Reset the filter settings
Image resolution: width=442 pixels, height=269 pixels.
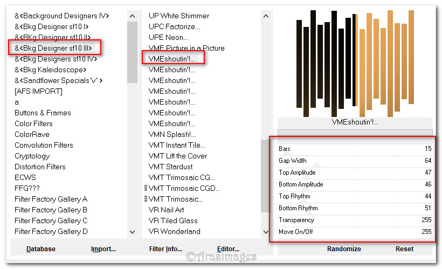(x=404, y=249)
